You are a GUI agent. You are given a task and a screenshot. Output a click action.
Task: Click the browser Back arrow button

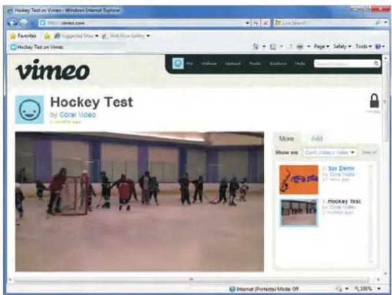(x=13, y=23)
